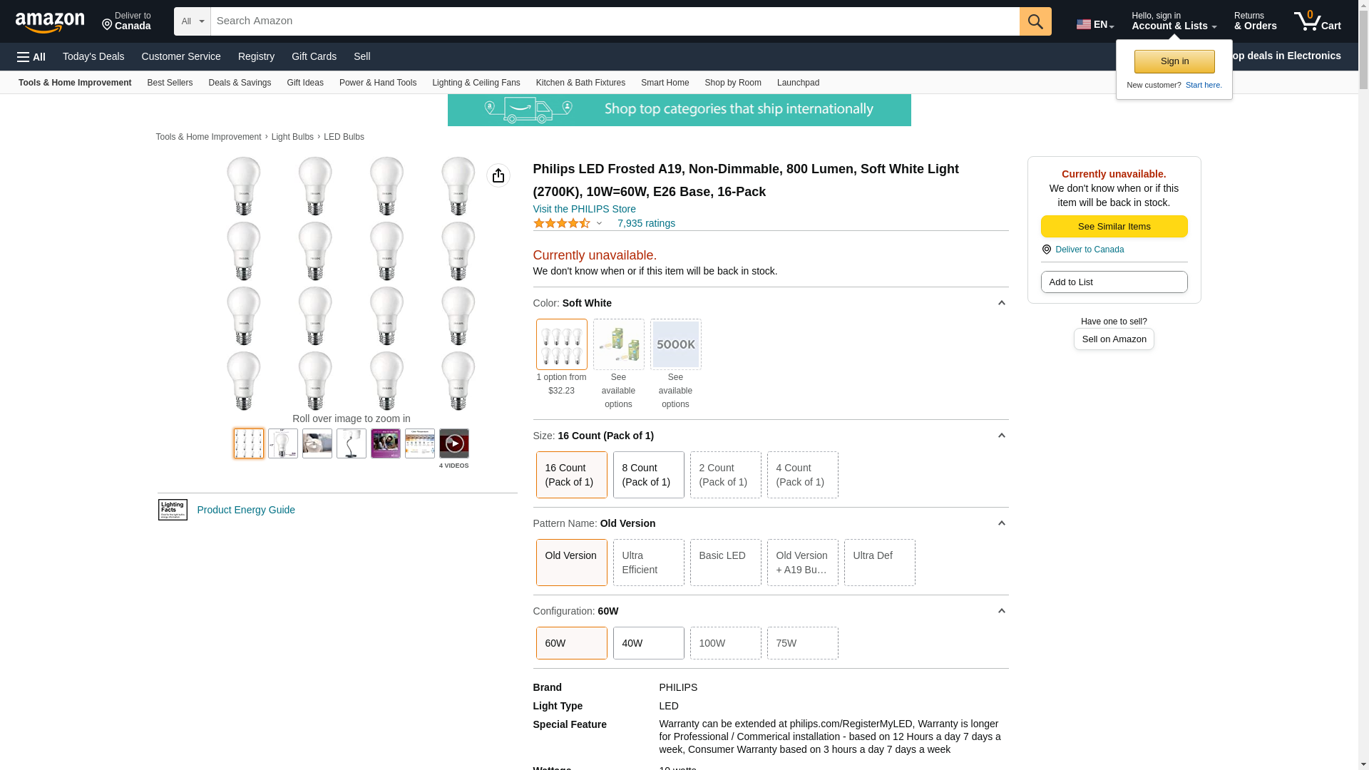Click the share icon on product image
Viewport: 1369px width, 770px height.
498,175
